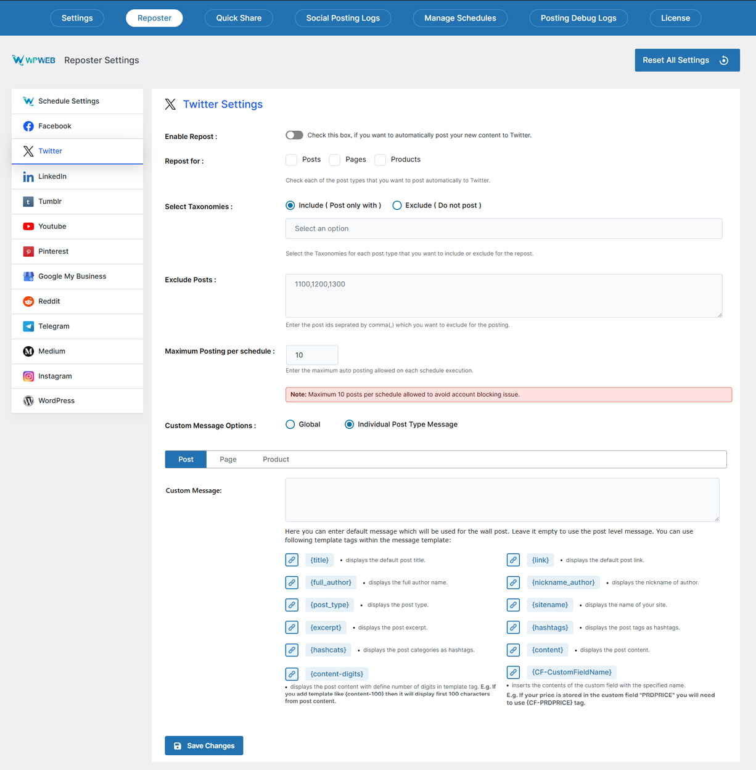
Task: Select the Tumblr icon in the sidebar
Action: [28, 201]
